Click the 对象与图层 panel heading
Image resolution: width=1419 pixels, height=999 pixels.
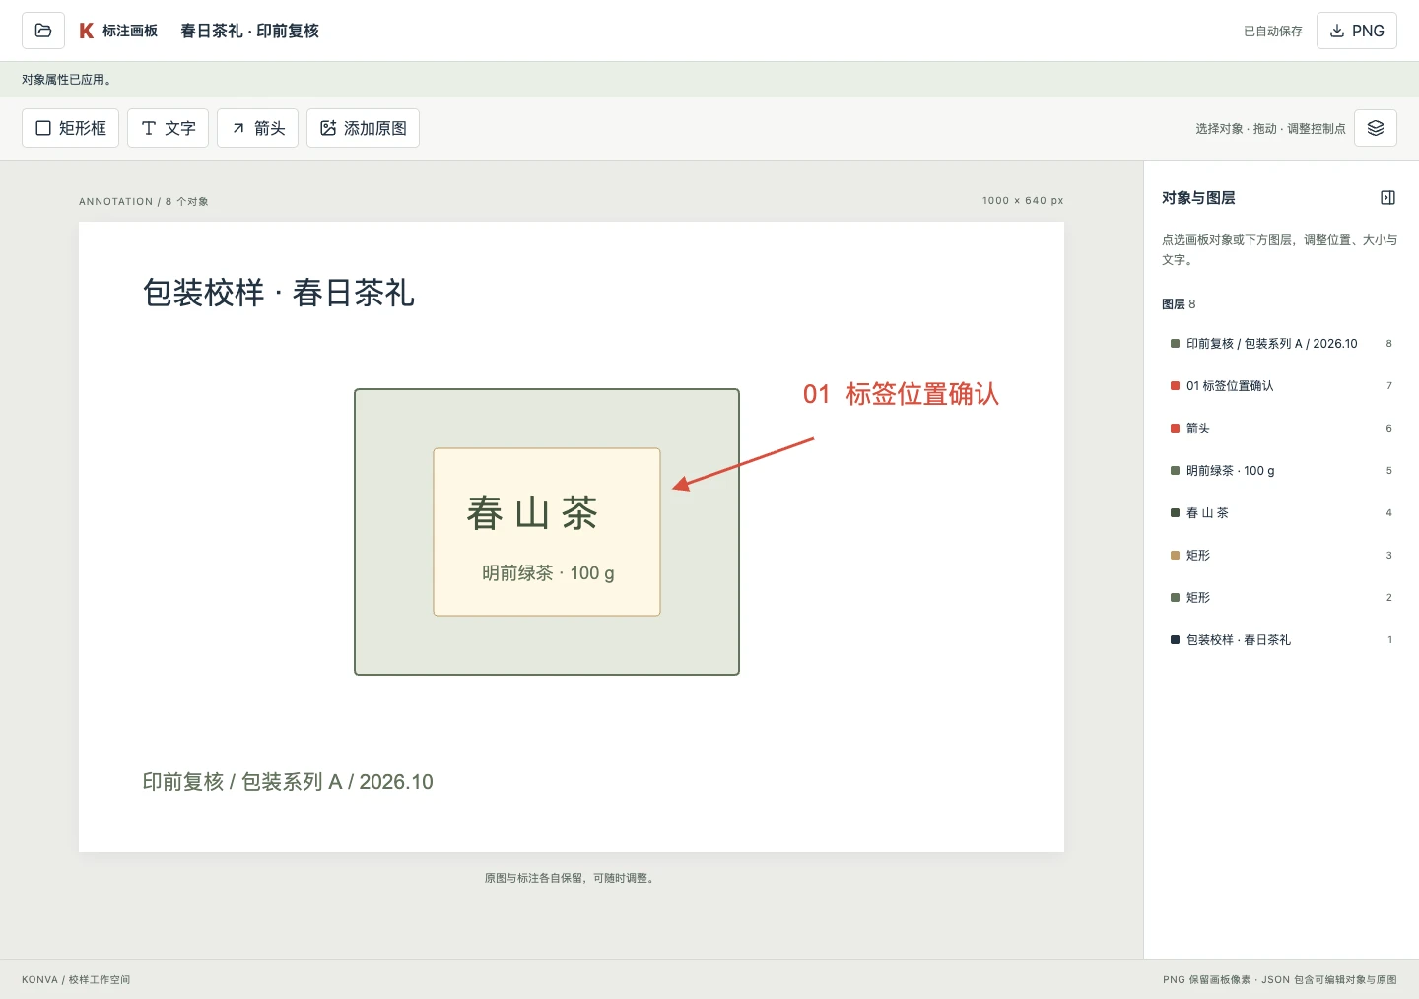pos(1198,198)
